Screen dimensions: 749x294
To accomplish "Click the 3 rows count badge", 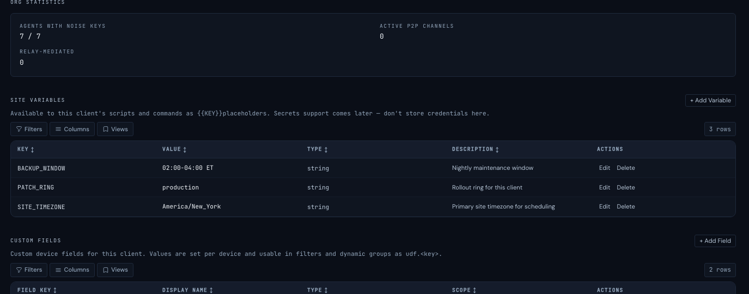I will coord(720,129).
